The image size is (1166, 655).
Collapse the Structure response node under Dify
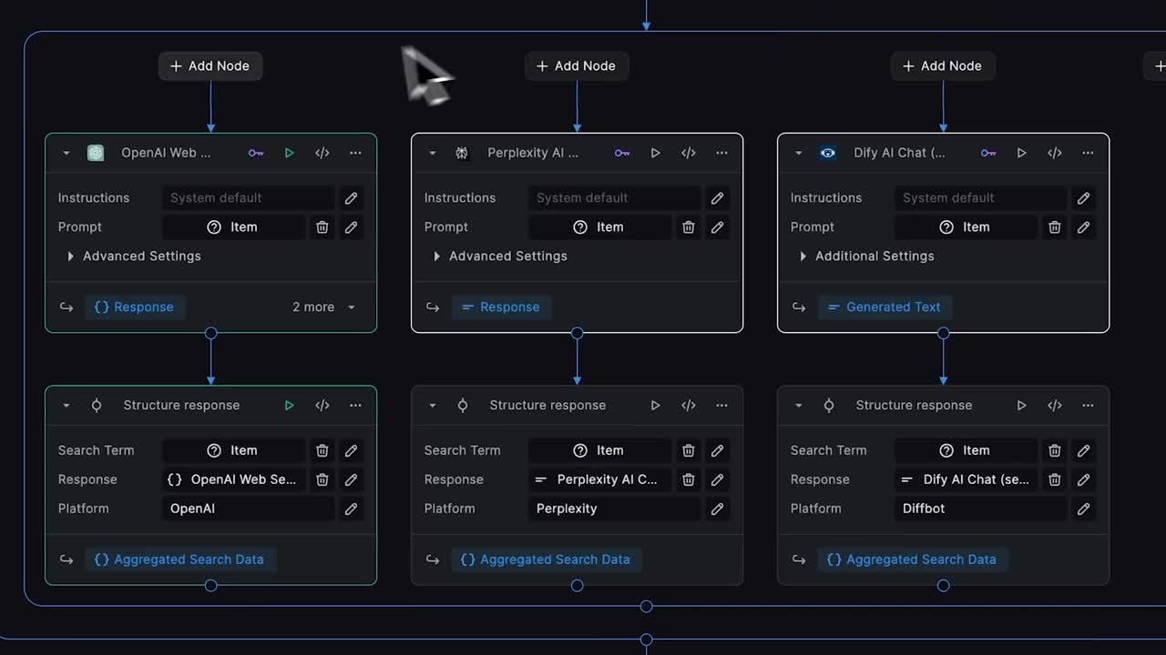(x=799, y=406)
